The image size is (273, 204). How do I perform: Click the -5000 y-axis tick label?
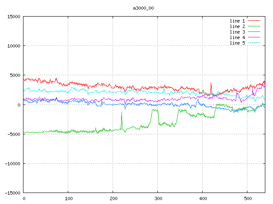pos(13,134)
